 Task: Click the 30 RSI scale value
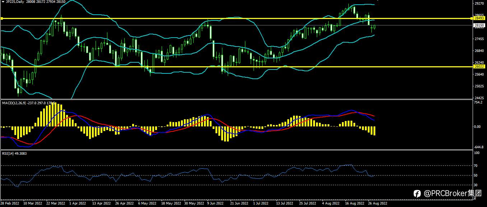pos(476,185)
